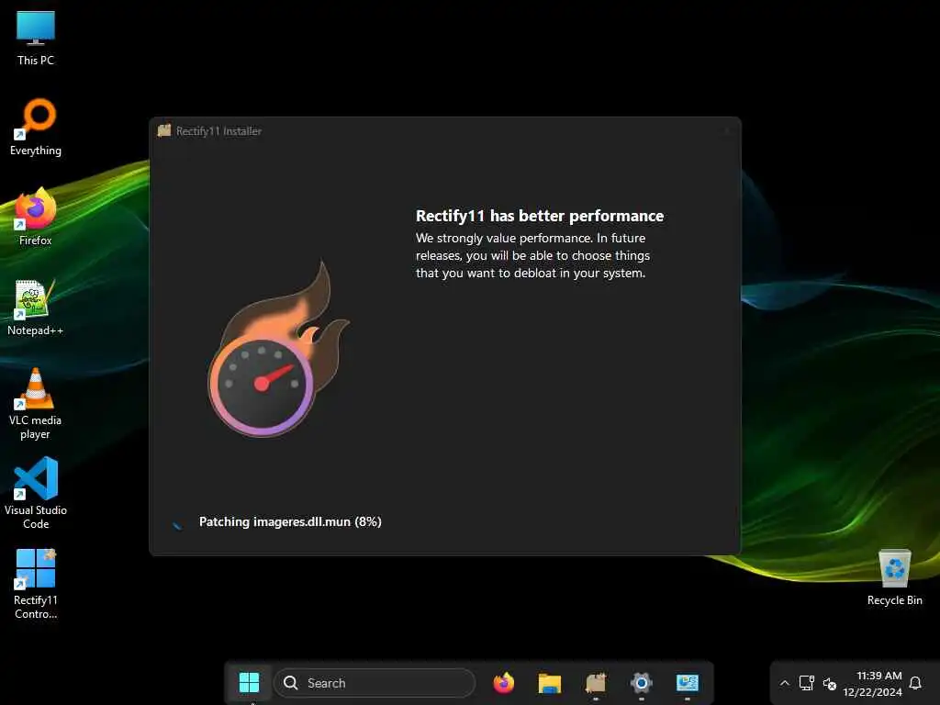940x705 pixels.
Task: Select the VLC media player shortcut
Action: point(36,404)
